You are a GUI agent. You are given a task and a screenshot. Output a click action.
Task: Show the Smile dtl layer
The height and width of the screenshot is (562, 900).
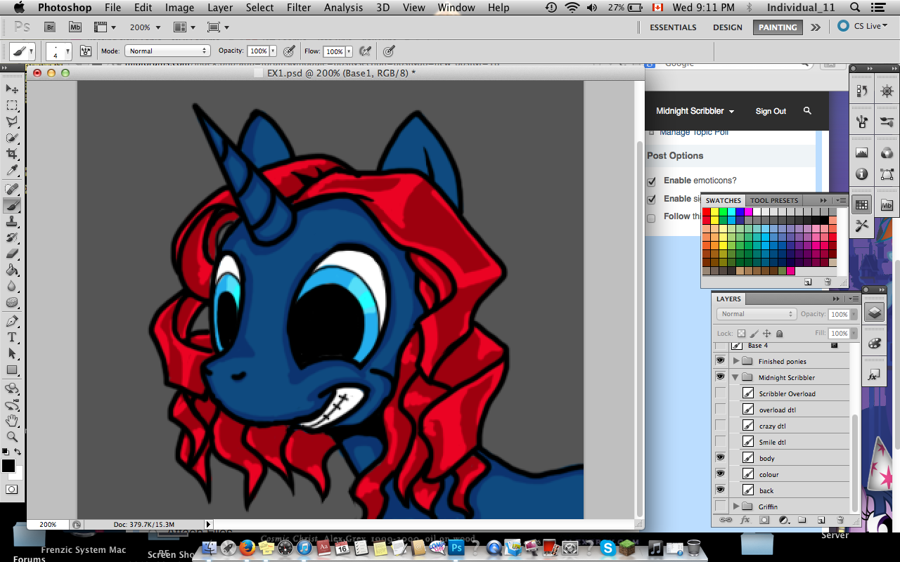pyautogui.click(x=720, y=441)
